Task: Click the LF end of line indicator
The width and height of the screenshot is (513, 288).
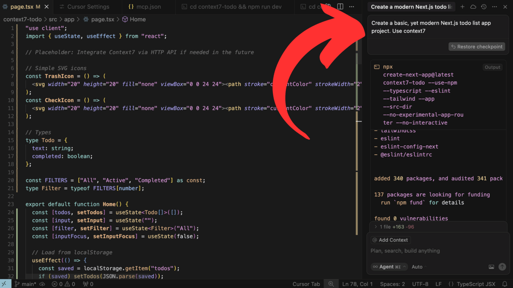Action: [x=438, y=284]
